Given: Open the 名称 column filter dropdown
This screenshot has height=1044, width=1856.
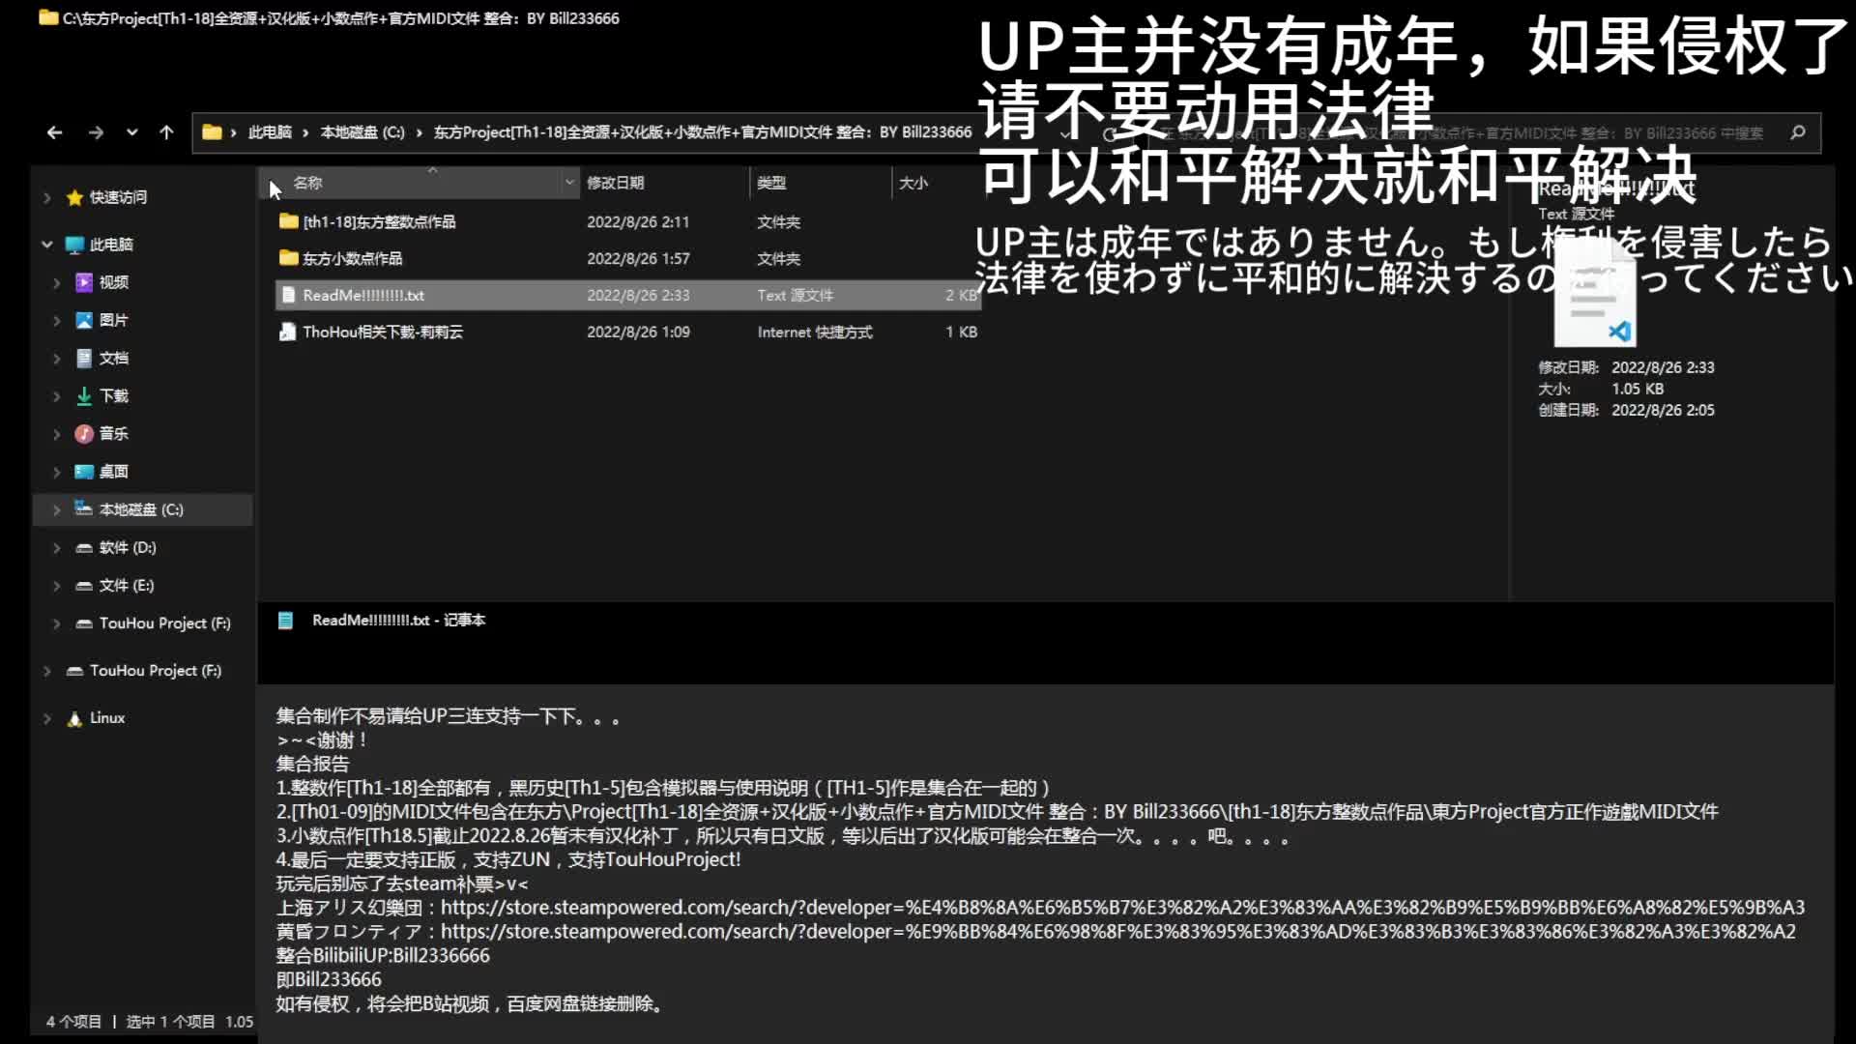Looking at the screenshot, I should 569,183.
